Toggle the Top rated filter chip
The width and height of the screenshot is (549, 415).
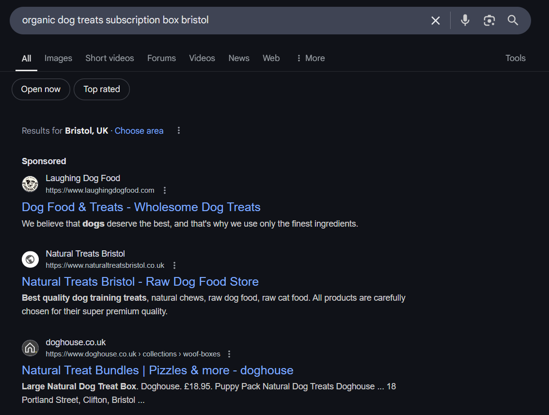(102, 89)
